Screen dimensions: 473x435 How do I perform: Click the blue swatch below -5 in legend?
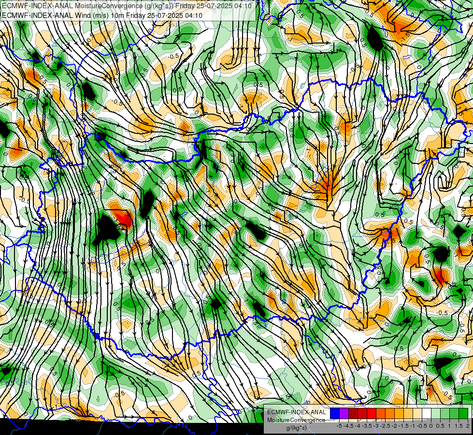(335, 414)
